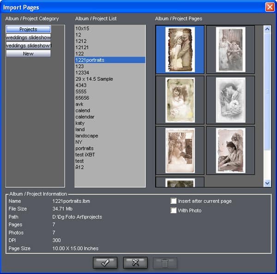The width and height of the screenshot is (277, 274).
Task: Select the Projects category
Action: (x=28, y=30)
